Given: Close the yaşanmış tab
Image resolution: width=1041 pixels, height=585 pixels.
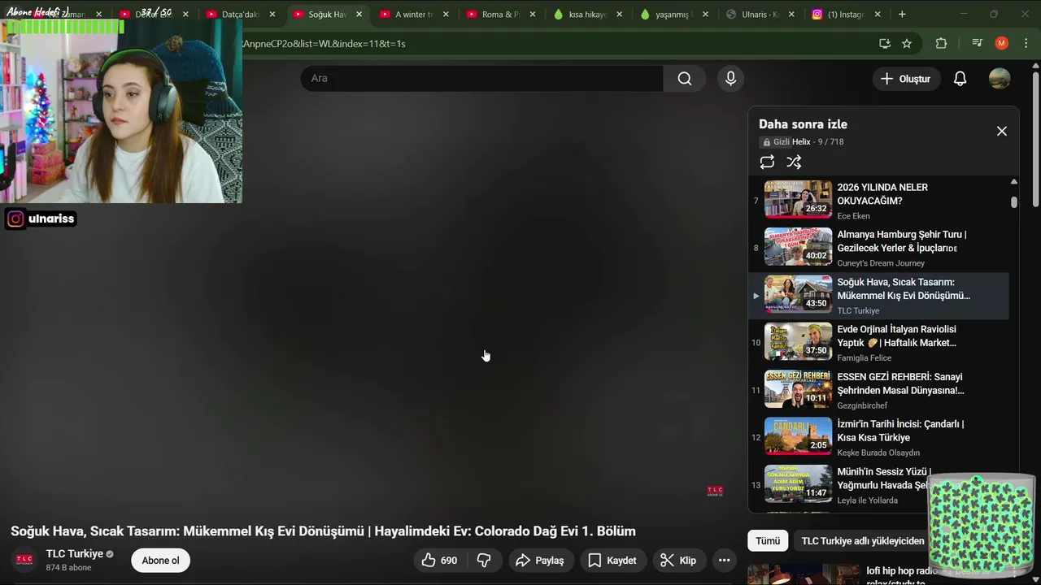Looking at the screenshot, I should pyautogui.click(x=705, y=15).
